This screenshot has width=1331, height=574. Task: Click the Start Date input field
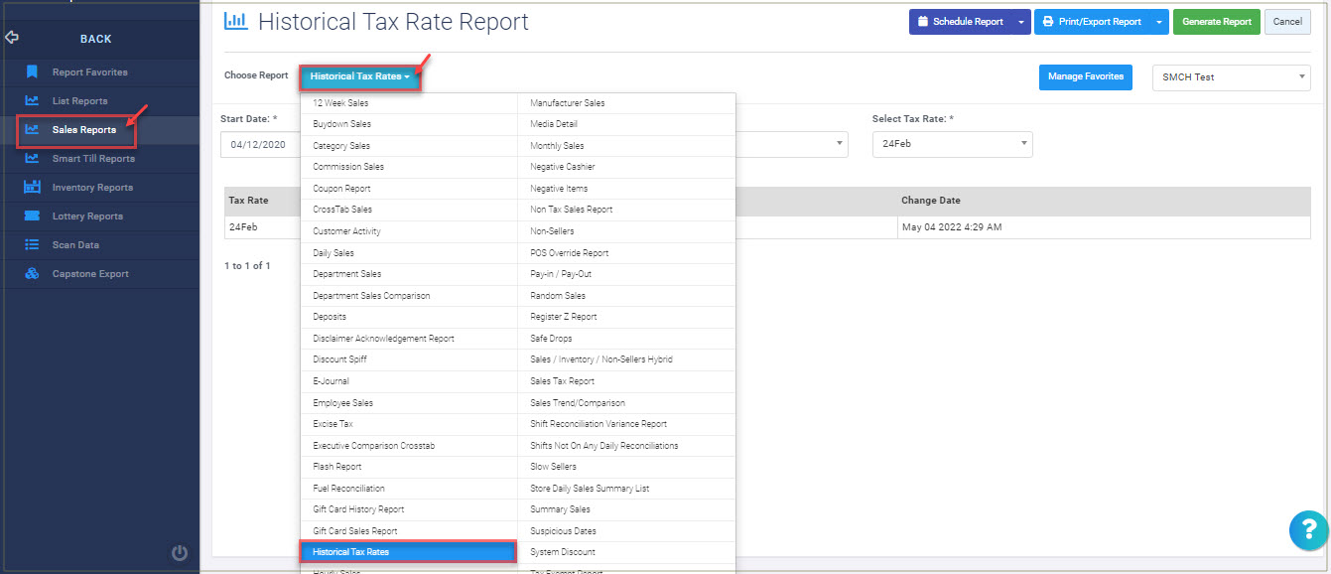click(x=260, y=144)
